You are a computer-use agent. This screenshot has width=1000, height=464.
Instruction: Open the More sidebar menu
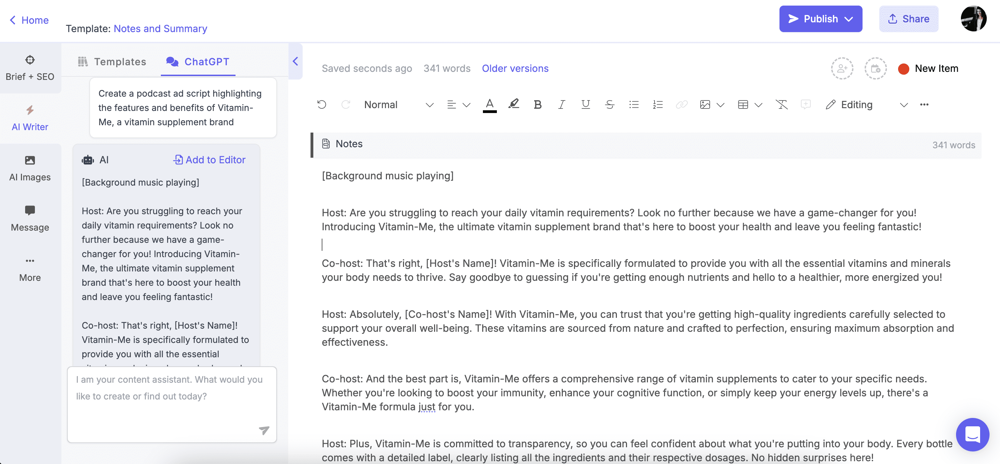[30, 269]
